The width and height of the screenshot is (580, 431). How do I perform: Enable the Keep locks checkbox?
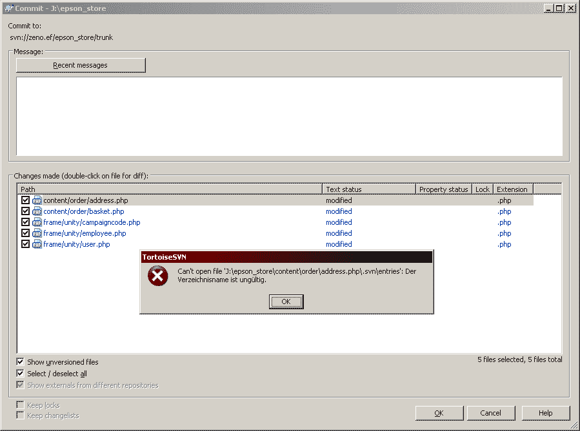click(20, 405)
